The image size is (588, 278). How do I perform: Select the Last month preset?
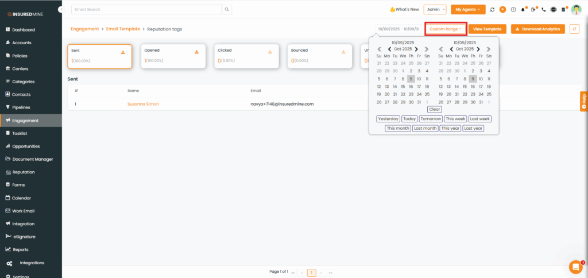coord(425,129)
